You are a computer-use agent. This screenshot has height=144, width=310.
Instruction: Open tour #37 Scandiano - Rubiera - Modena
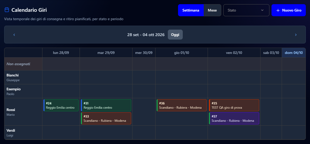coord(234,119)
